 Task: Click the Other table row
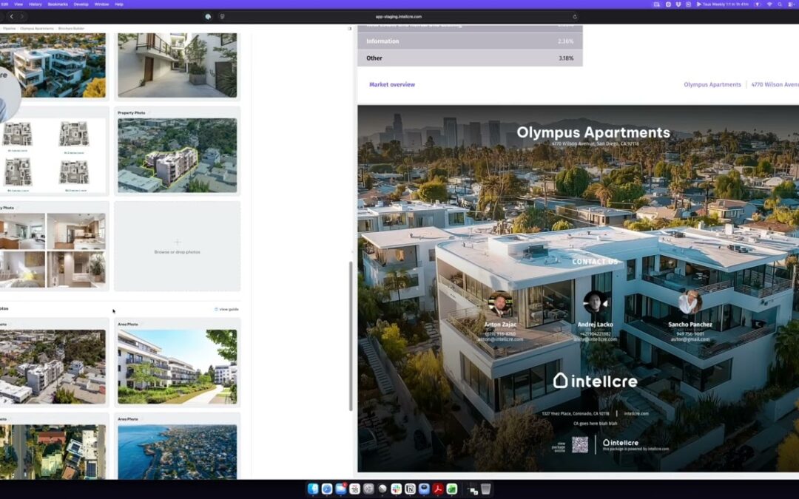[x=470, y=58]
